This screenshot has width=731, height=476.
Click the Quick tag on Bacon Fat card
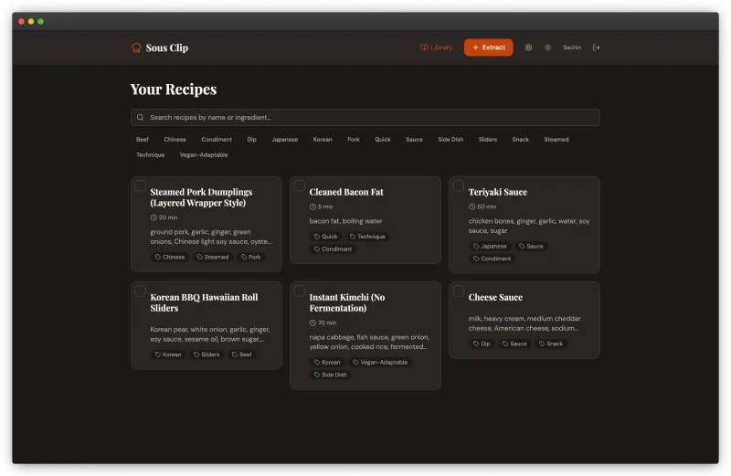(x=325, y=237)
